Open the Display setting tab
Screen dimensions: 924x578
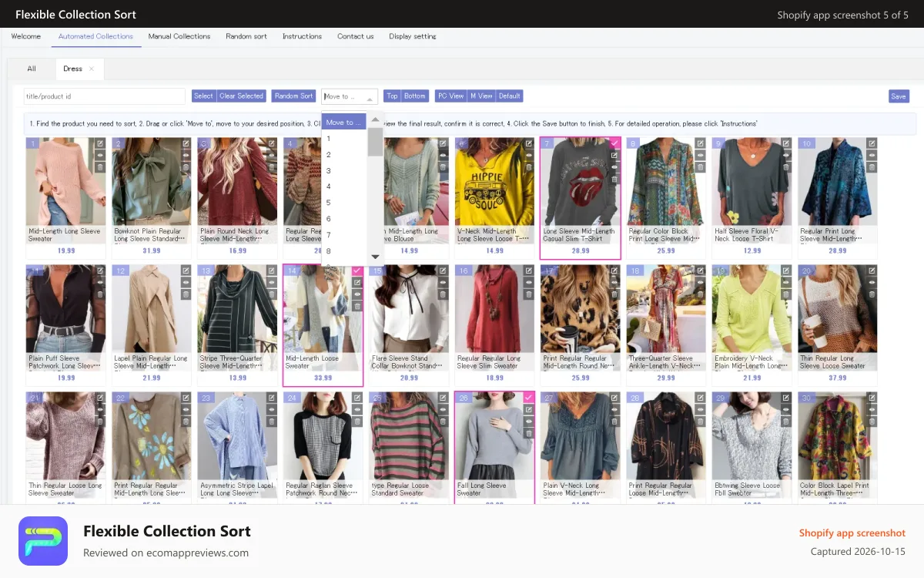413,36
